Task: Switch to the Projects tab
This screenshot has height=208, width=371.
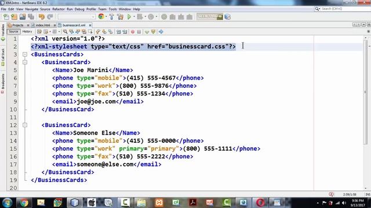Action: pos(18,25)
